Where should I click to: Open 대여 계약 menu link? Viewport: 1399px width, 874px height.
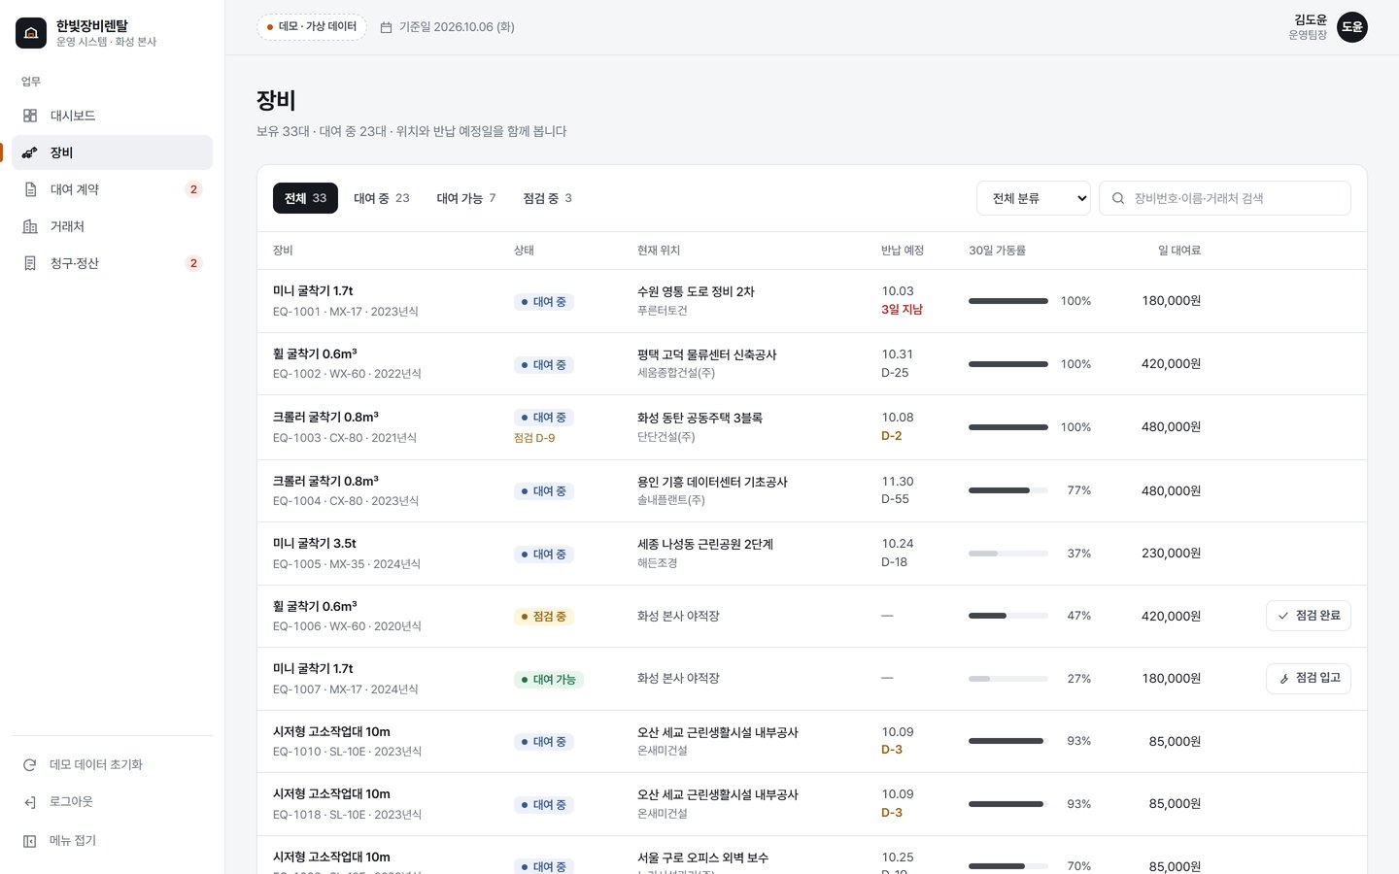click(112, 189)
